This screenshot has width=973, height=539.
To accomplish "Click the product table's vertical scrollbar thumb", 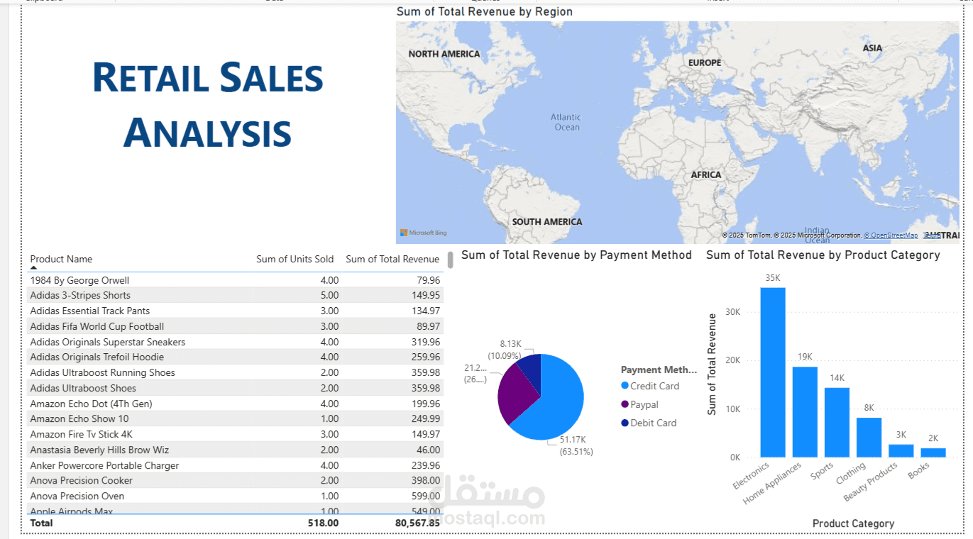I will pyautogui.click(x=450, y=260).
